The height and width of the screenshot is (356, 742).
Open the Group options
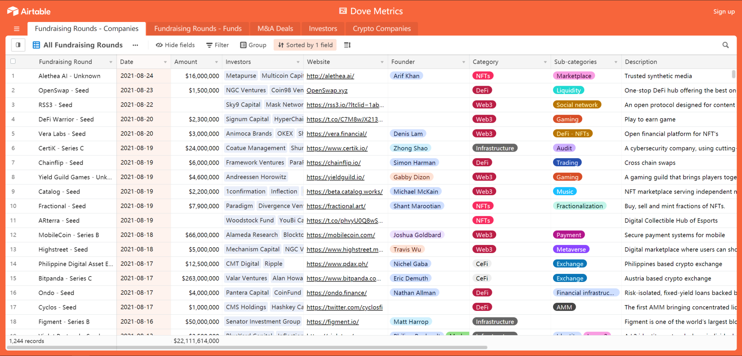(253, 45)
